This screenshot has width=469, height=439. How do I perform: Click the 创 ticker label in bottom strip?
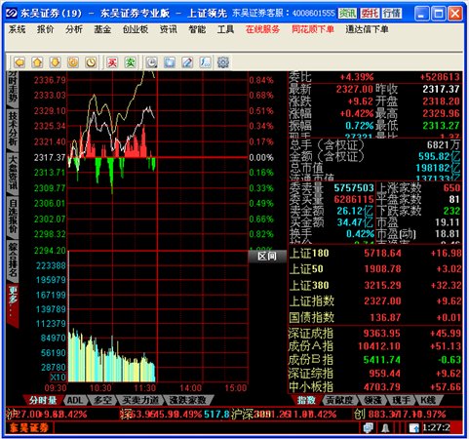click(359, 415)
